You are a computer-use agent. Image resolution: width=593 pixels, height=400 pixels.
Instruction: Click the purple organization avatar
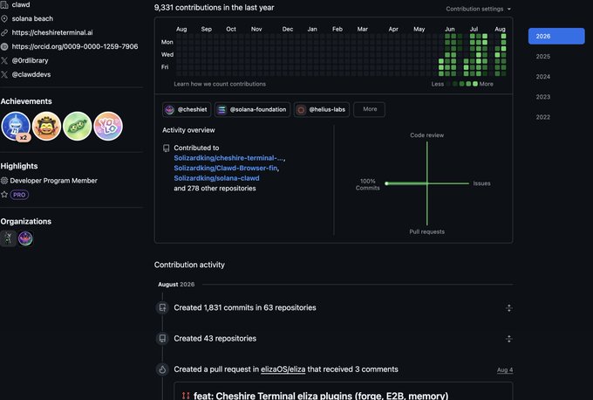point(25,238)
